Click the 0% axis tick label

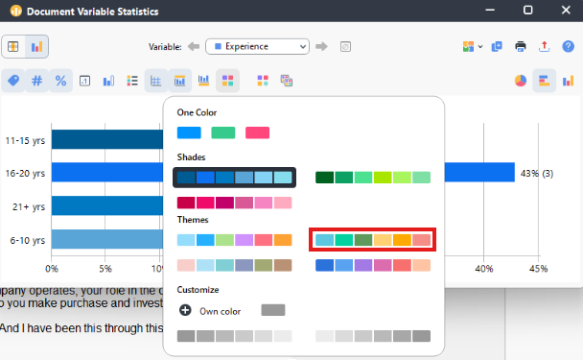tap(52, 269)
